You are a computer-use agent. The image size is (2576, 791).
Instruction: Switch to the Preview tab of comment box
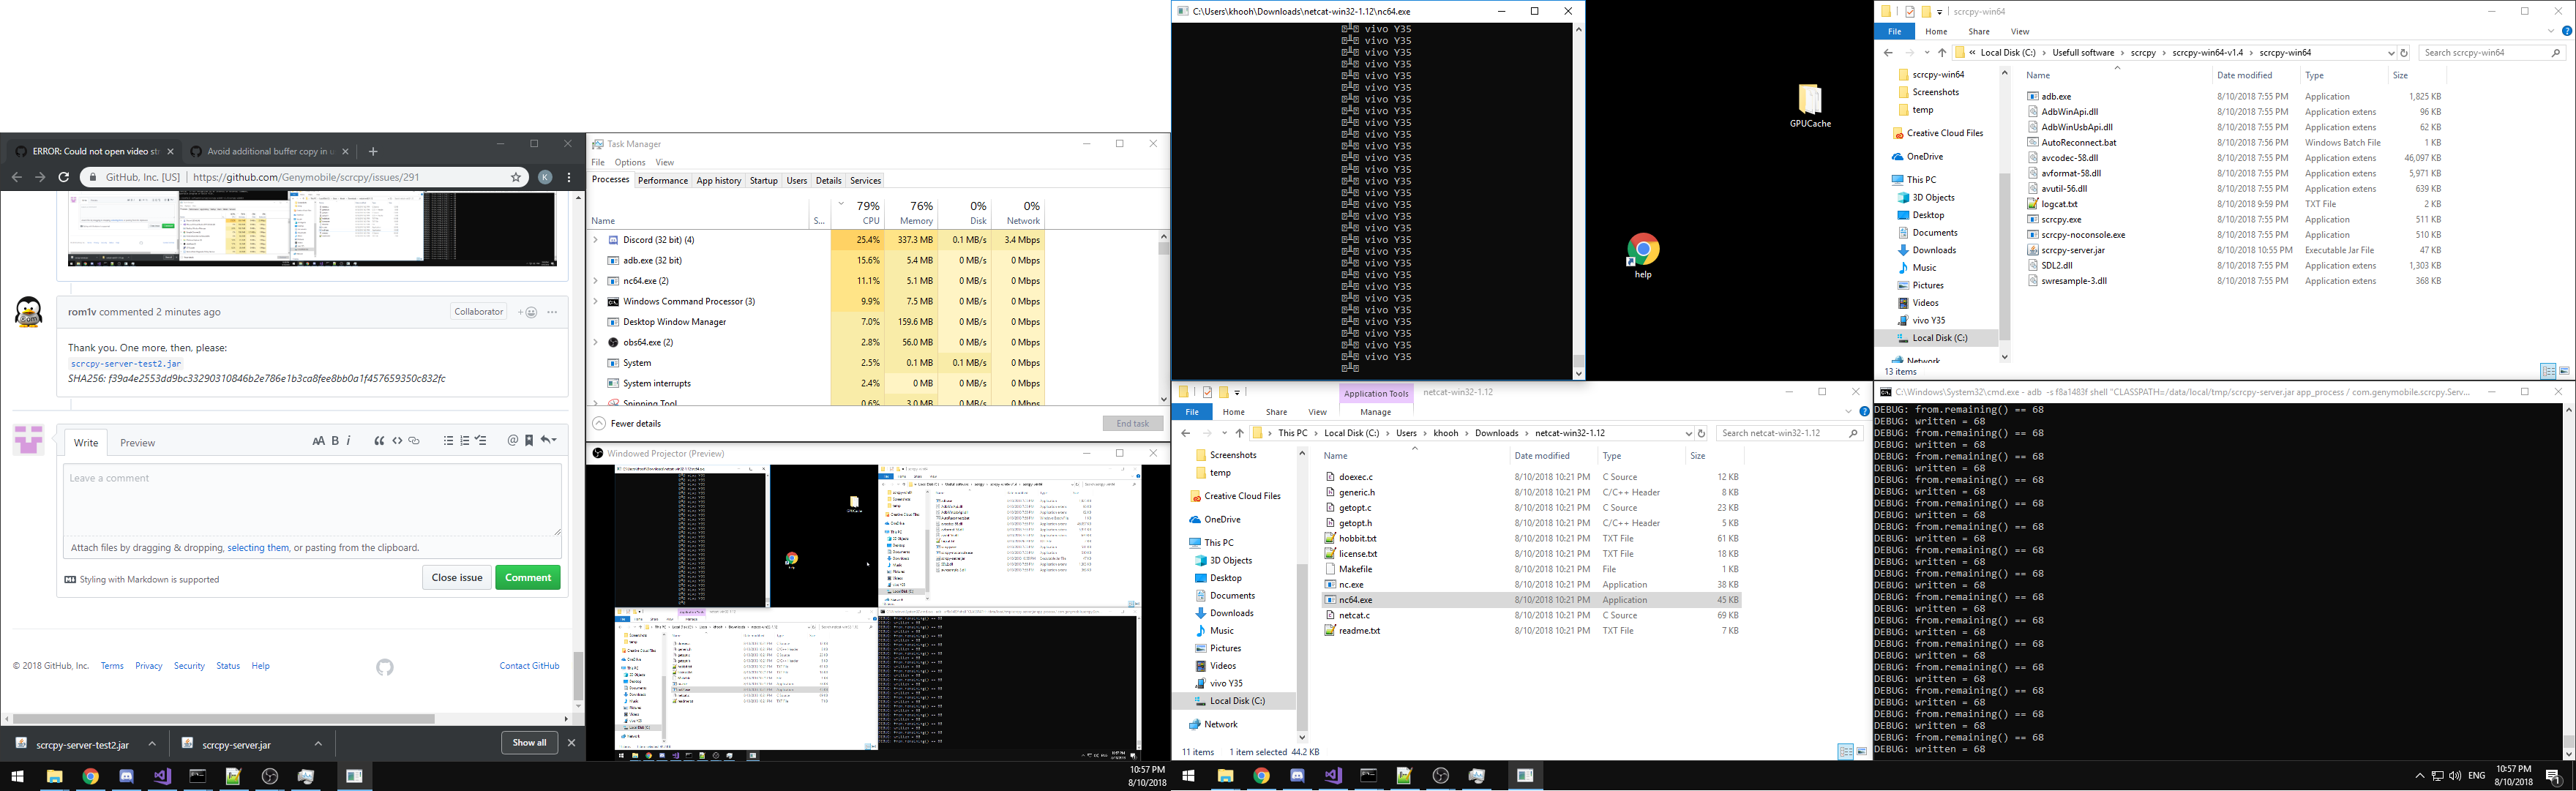[x=137, y=443]
